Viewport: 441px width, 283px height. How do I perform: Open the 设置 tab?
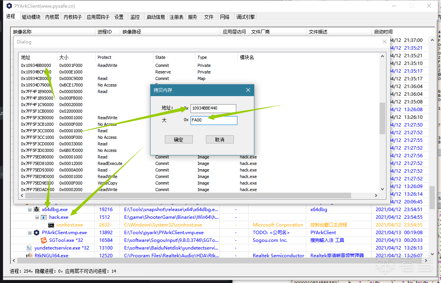119,17
